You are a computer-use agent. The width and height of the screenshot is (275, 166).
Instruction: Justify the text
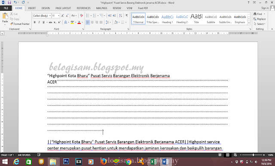click(101, 22)
